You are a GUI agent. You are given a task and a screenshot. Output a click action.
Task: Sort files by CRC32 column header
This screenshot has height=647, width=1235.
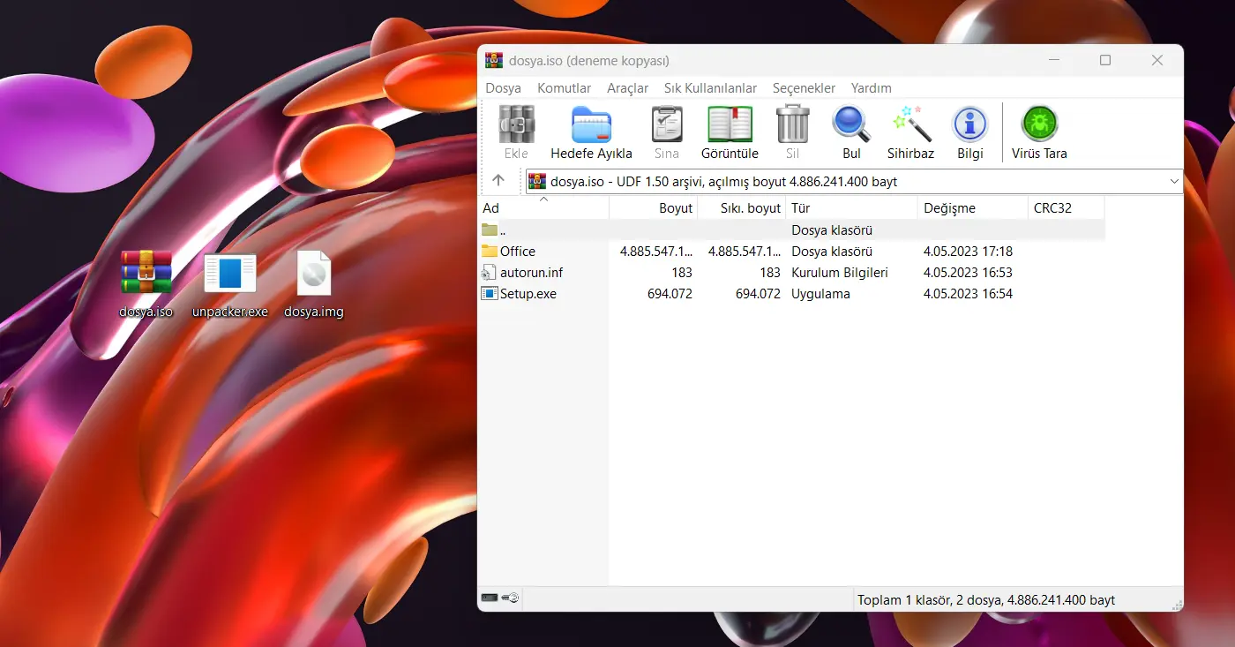(x=1067, y=208)
